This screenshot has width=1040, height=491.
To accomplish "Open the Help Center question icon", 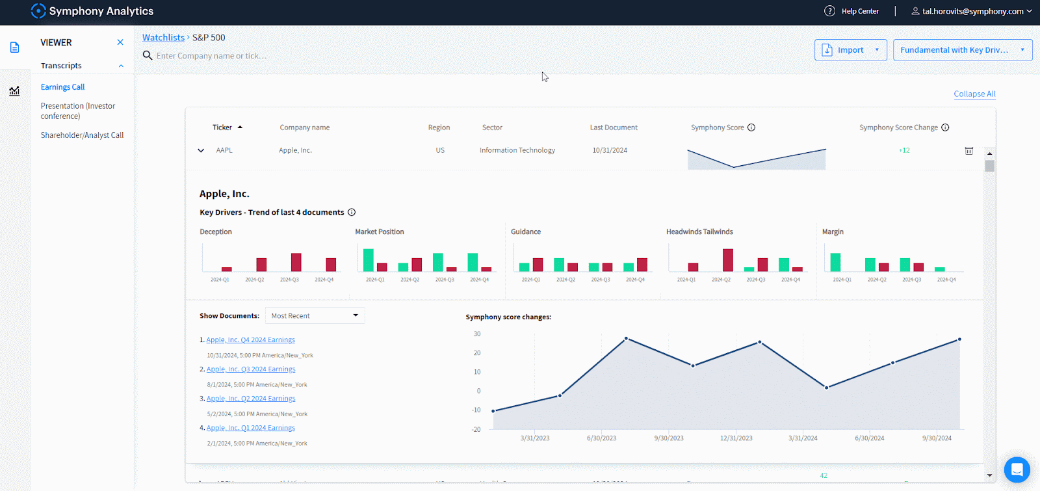I will 829,11.
